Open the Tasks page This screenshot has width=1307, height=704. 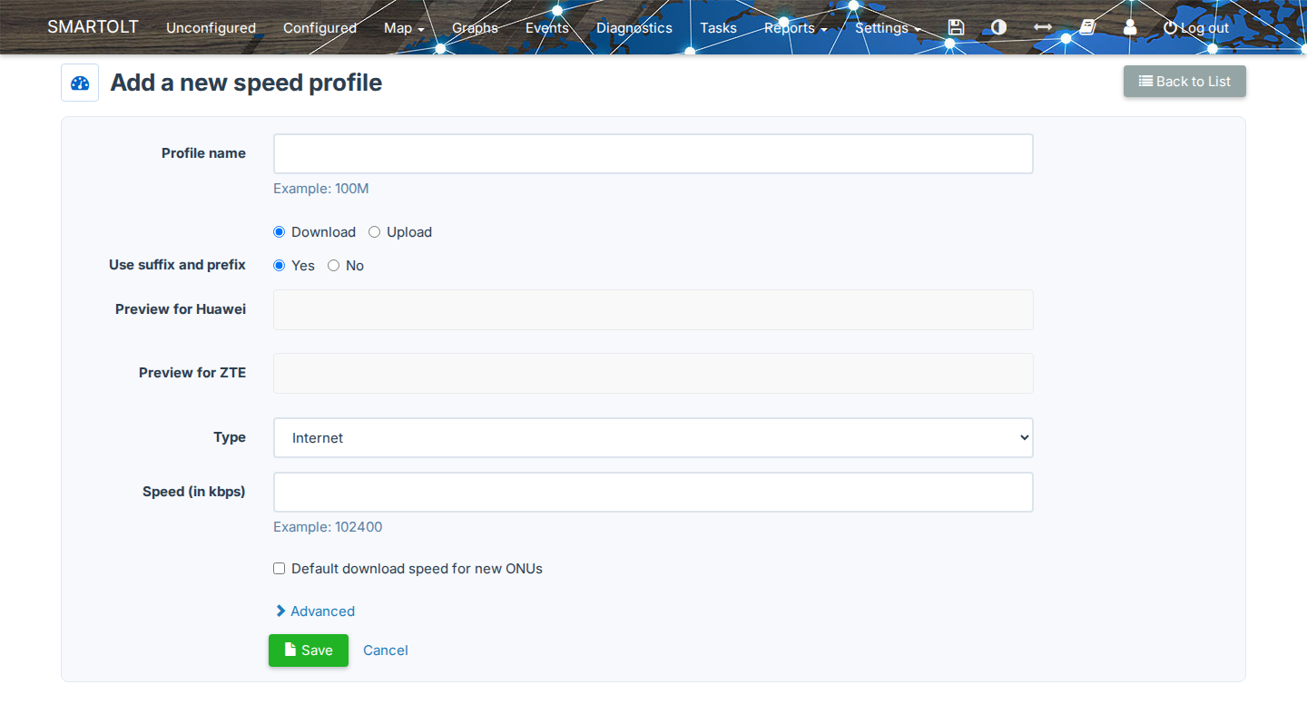(x=718, y=28)
